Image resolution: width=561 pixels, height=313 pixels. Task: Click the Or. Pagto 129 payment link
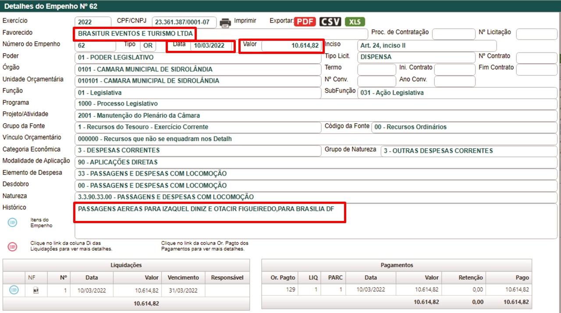coord(289,290)
